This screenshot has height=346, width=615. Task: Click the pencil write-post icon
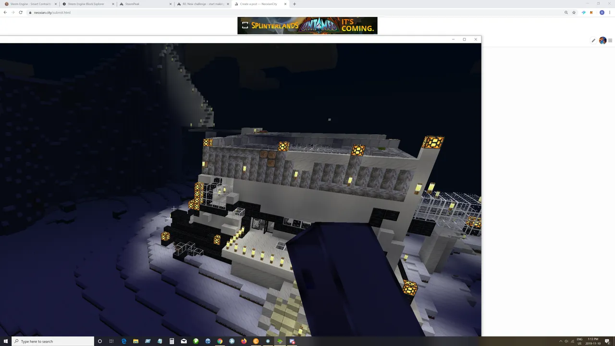pos(593,40)
